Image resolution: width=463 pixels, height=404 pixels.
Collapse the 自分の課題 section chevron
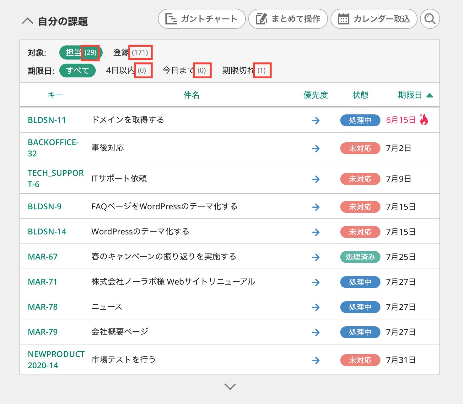click(x=28, y=21)
